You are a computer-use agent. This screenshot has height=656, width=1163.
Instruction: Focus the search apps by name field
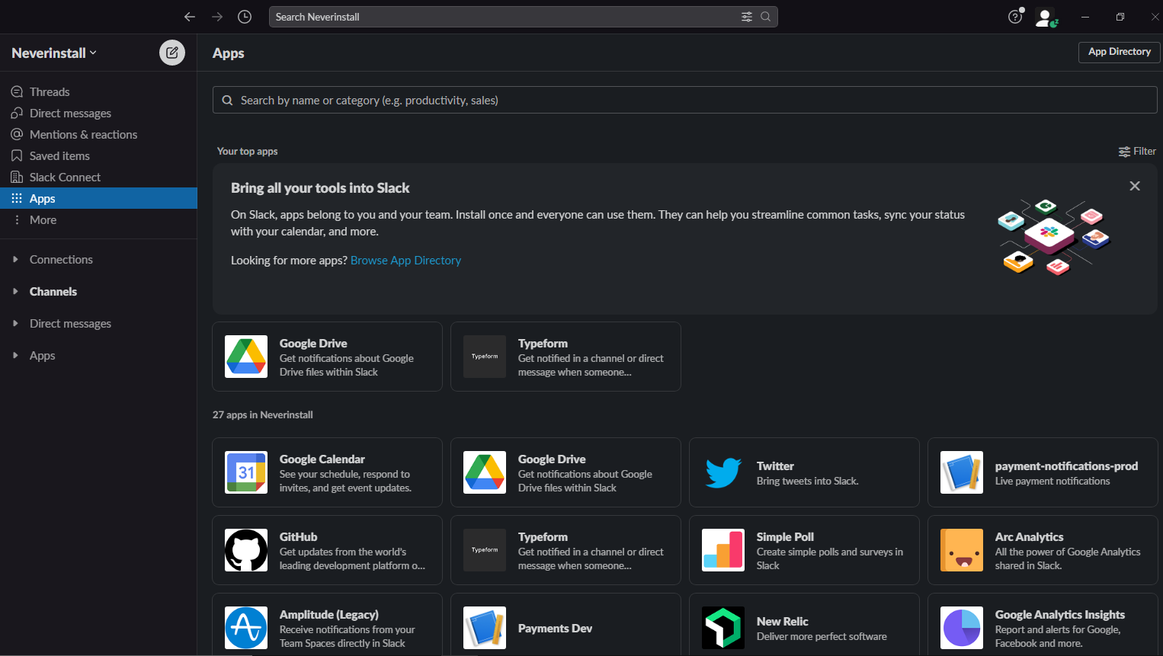pos(684,100)
